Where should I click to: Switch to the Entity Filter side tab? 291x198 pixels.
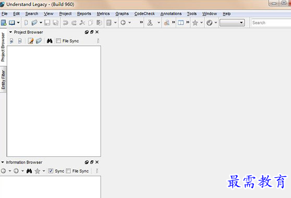tap(3, 79)
